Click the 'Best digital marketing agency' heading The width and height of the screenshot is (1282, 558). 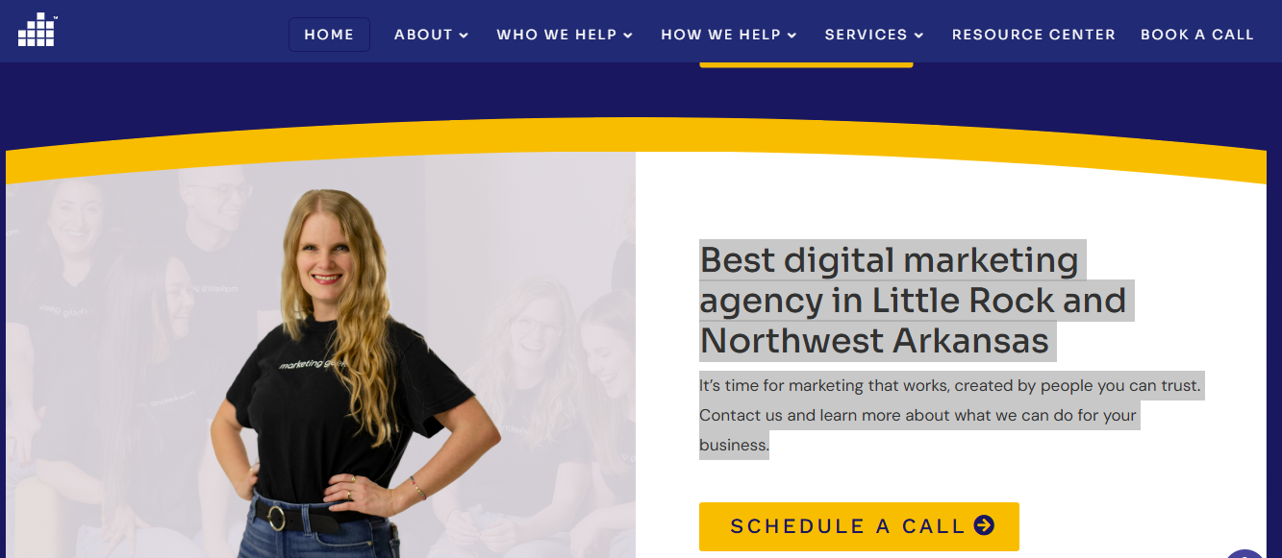(913, 301)
